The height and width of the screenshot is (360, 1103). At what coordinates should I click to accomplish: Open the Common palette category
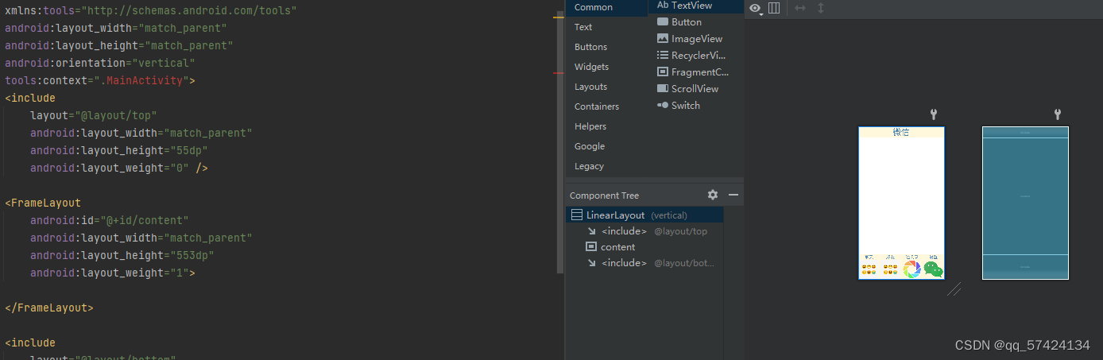click(606, 7)
